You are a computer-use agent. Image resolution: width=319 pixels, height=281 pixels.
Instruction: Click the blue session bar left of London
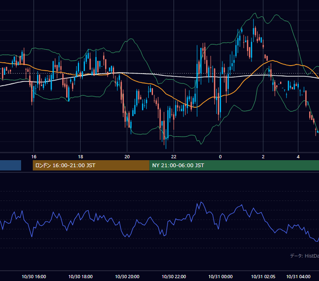pyautogui.click(x=10, y=165)
